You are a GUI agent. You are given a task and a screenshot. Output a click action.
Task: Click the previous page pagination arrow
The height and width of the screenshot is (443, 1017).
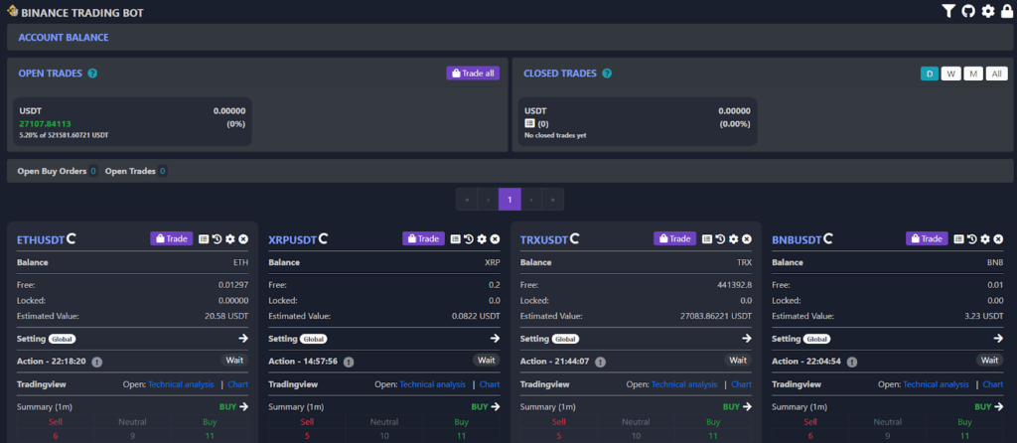click(488, 199)
